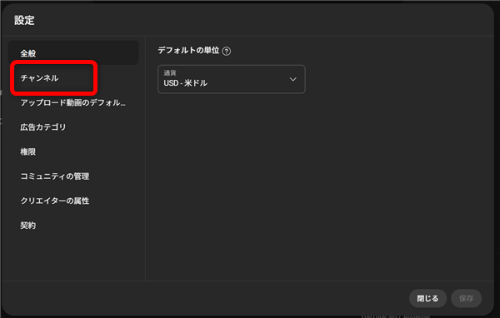
Task: Click the 設定 dialog title
Action: tap(24, 20)
